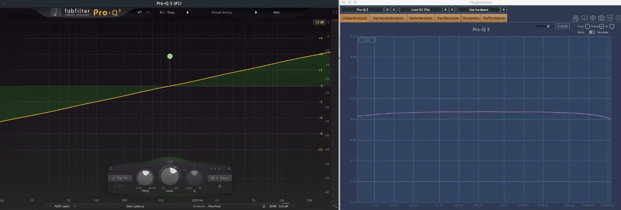Click the M button next to Use hardware
This screenshot has height=210, width=621.
(503, 10)
